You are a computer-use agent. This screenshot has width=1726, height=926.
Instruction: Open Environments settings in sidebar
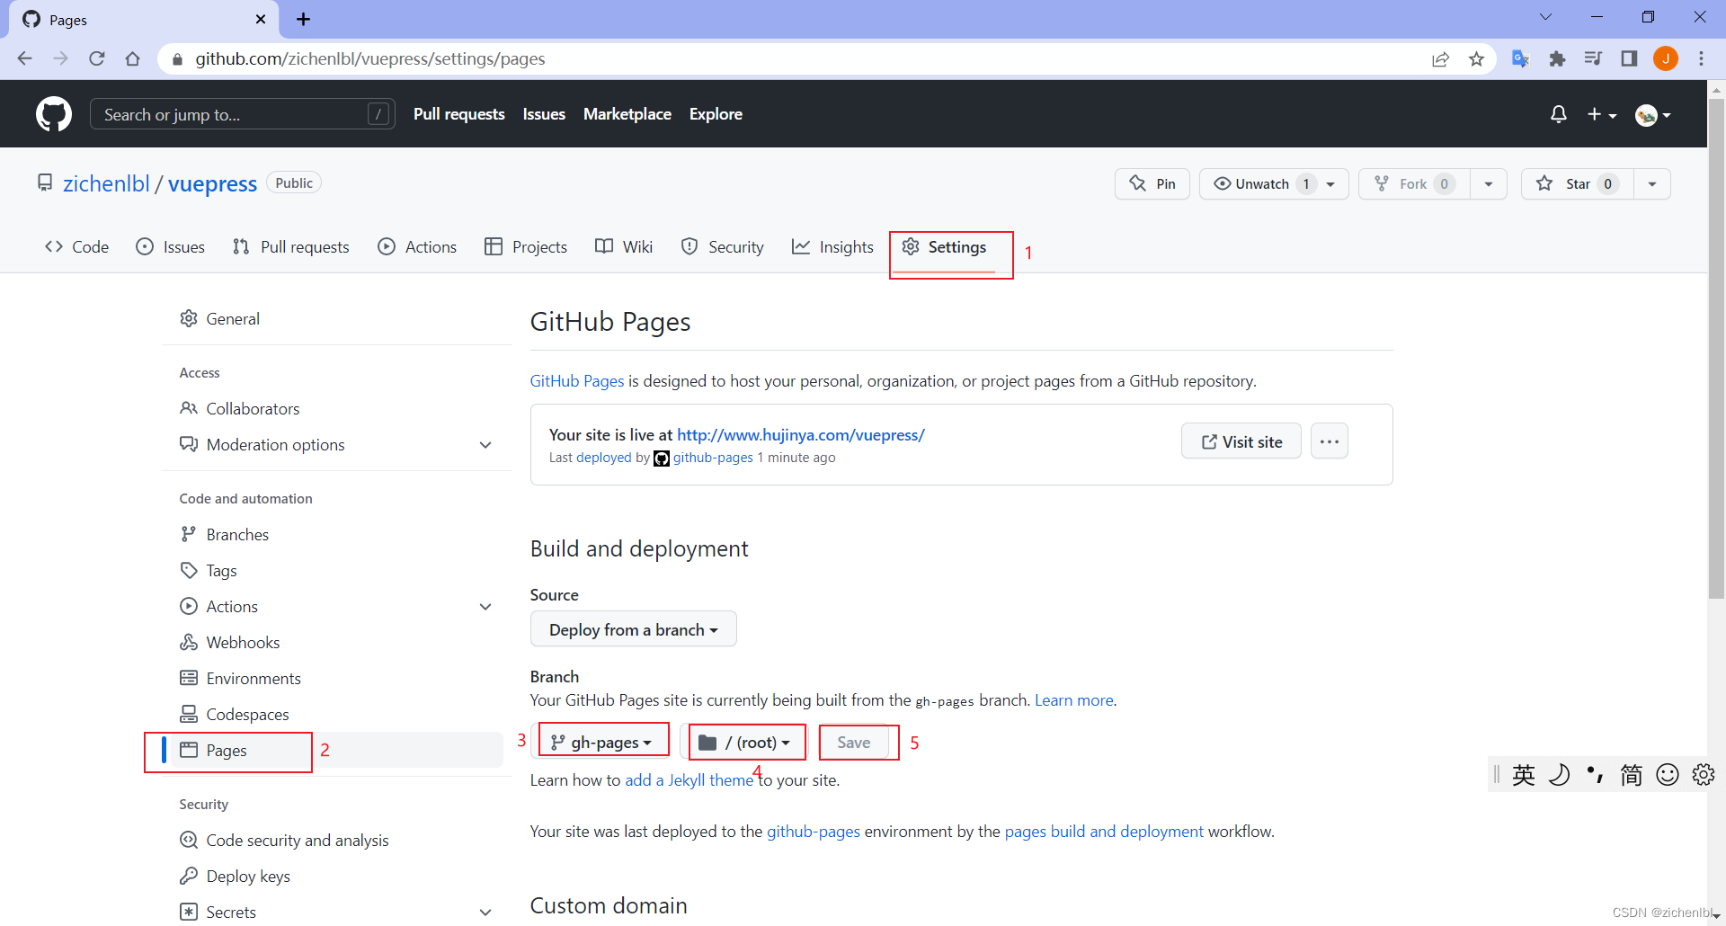coord(333,678)
